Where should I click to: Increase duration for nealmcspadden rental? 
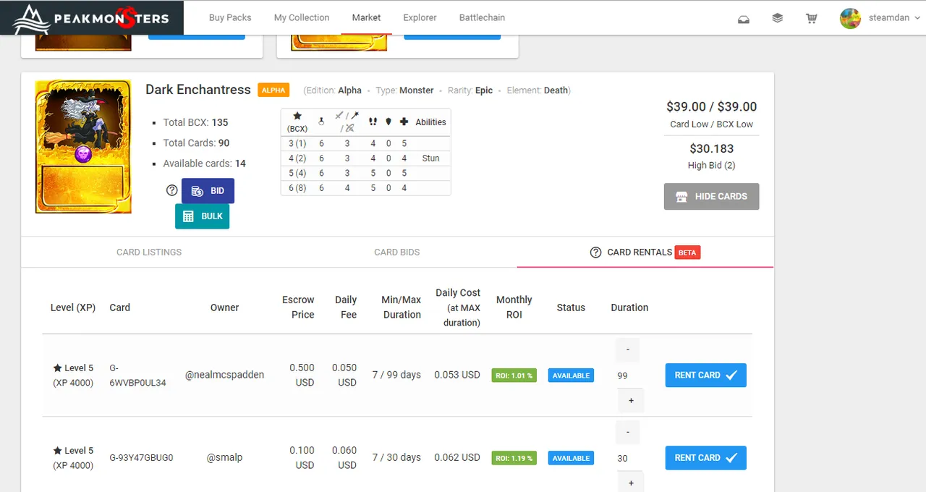630,401
